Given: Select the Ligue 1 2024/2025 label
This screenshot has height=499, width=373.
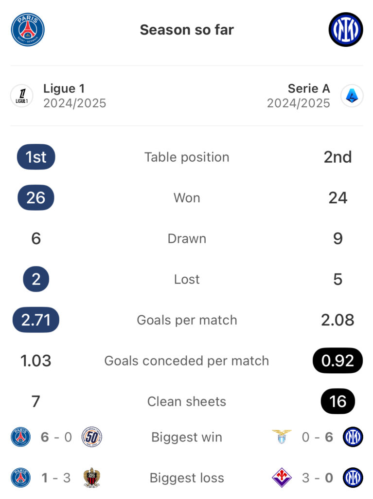Looking at the screenshot, I should (x=75, y=96).
